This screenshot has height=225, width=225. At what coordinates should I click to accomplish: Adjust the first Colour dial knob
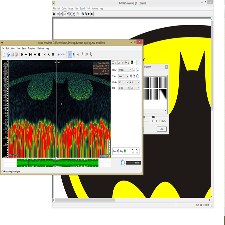134,70
